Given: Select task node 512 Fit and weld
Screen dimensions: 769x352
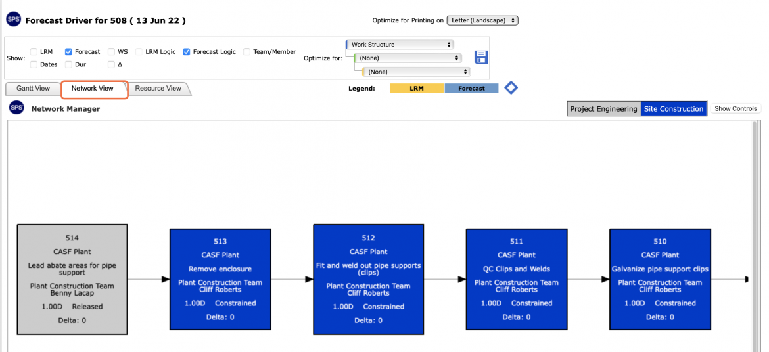Looking at the screenshot, I should click(x=368, y=279).
